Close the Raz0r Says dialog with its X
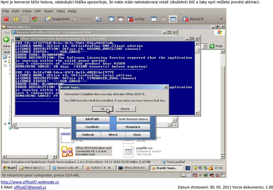This screenshot has width=273, height=190. (166, 87)
